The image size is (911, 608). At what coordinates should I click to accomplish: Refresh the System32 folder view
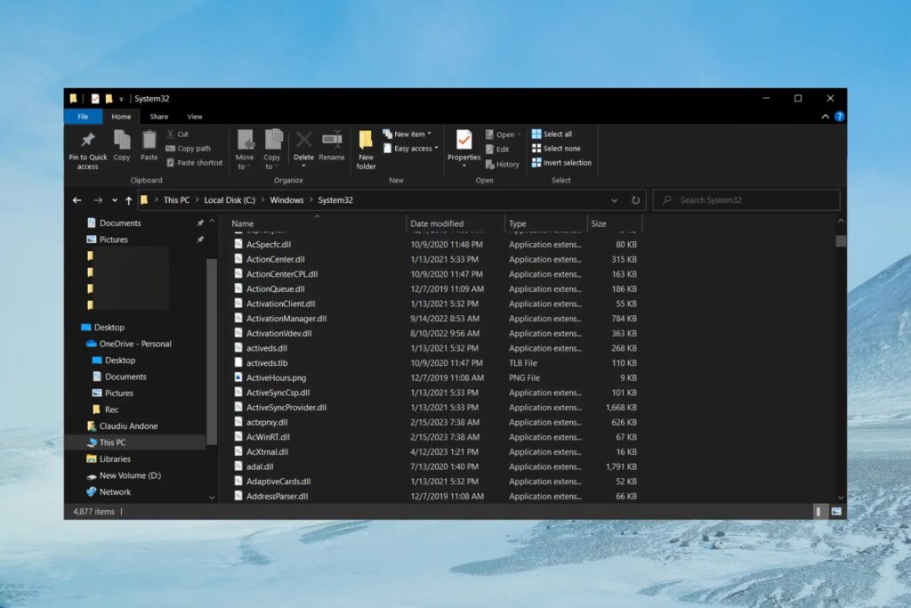point(635,200)
